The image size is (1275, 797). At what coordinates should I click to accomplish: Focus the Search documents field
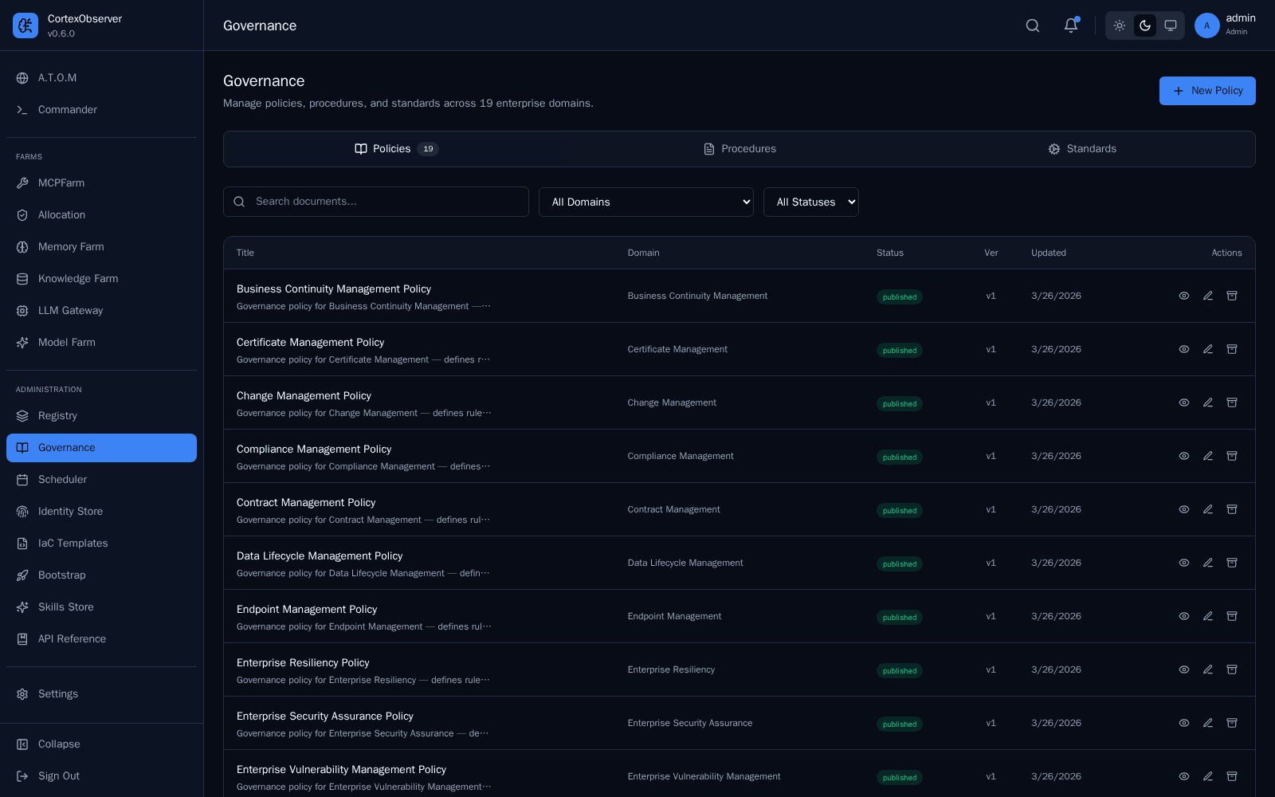click(x=376, y=202)
